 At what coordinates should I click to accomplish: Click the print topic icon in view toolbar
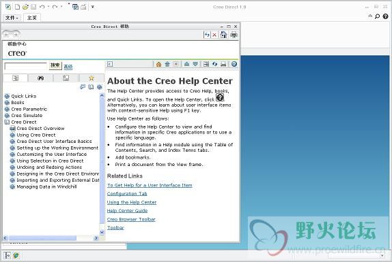223,64
